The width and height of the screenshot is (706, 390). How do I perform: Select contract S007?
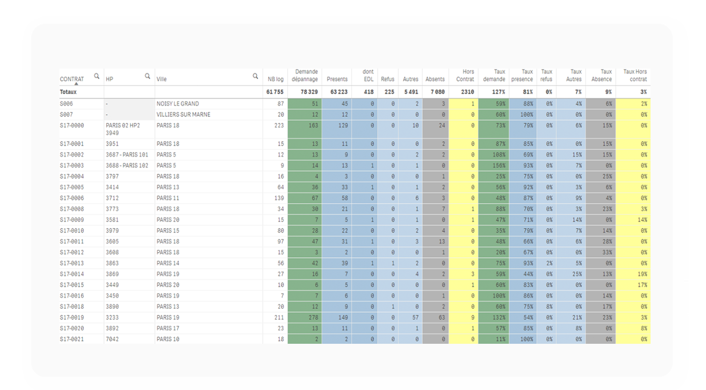pos(66,115)
